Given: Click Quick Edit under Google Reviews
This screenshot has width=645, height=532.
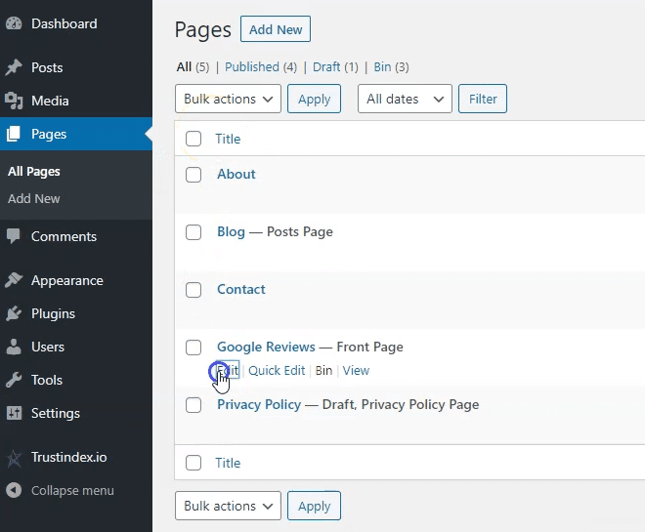Looking at the screenshot, I should pyautogui.click(x=277, y=370).
